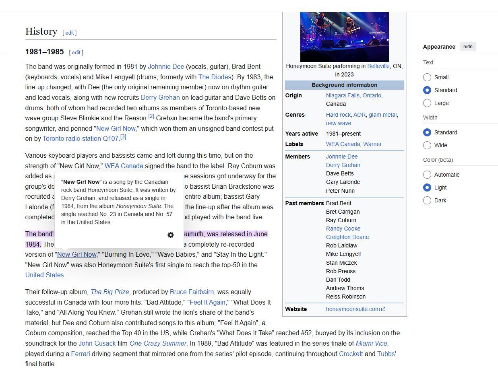Open The Big Prize album link
The image size is (498, 377).
pos(110,292)
